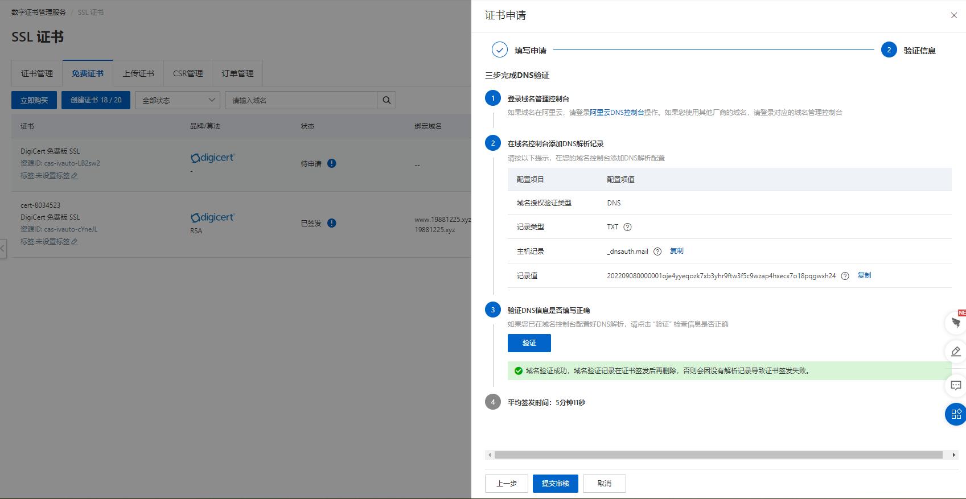
Task: Open the 上传证书 tab
Action: 138,73
